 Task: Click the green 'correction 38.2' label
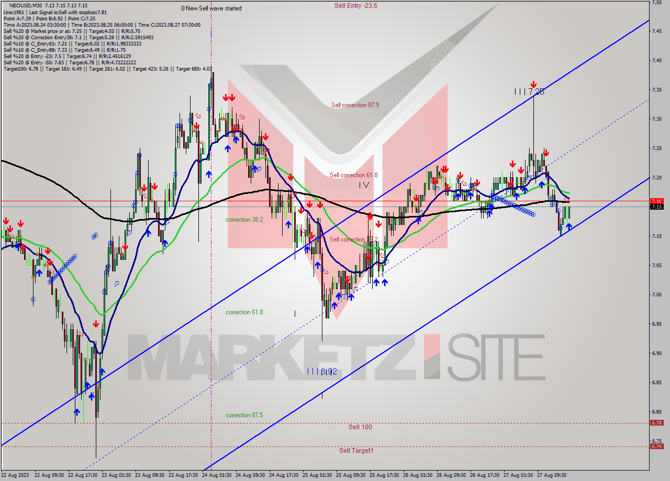(x=244, y=220)
